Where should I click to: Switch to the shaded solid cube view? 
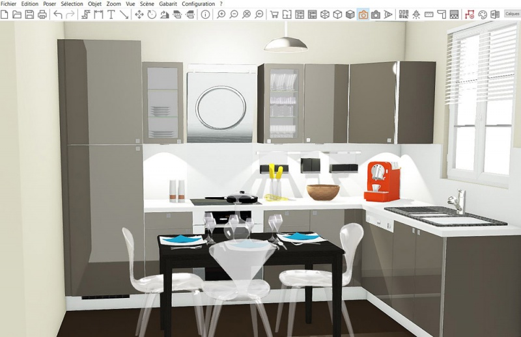tap(350, 14)
